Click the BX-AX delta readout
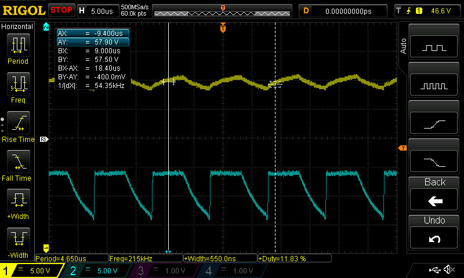The image size is (464, 278). [93, 68]
